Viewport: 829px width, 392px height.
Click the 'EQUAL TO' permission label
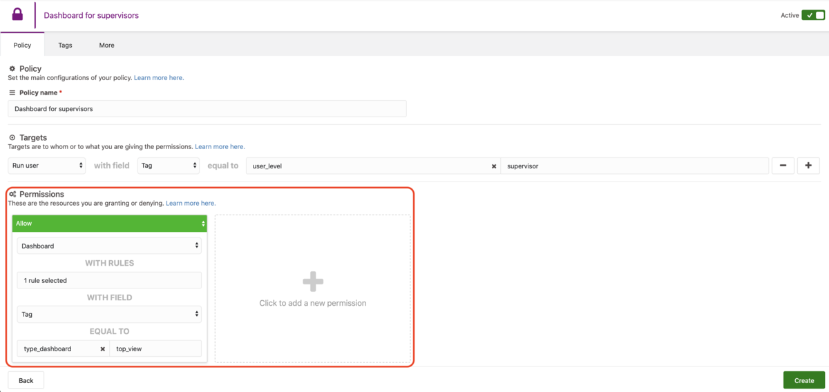coord(109,331)
